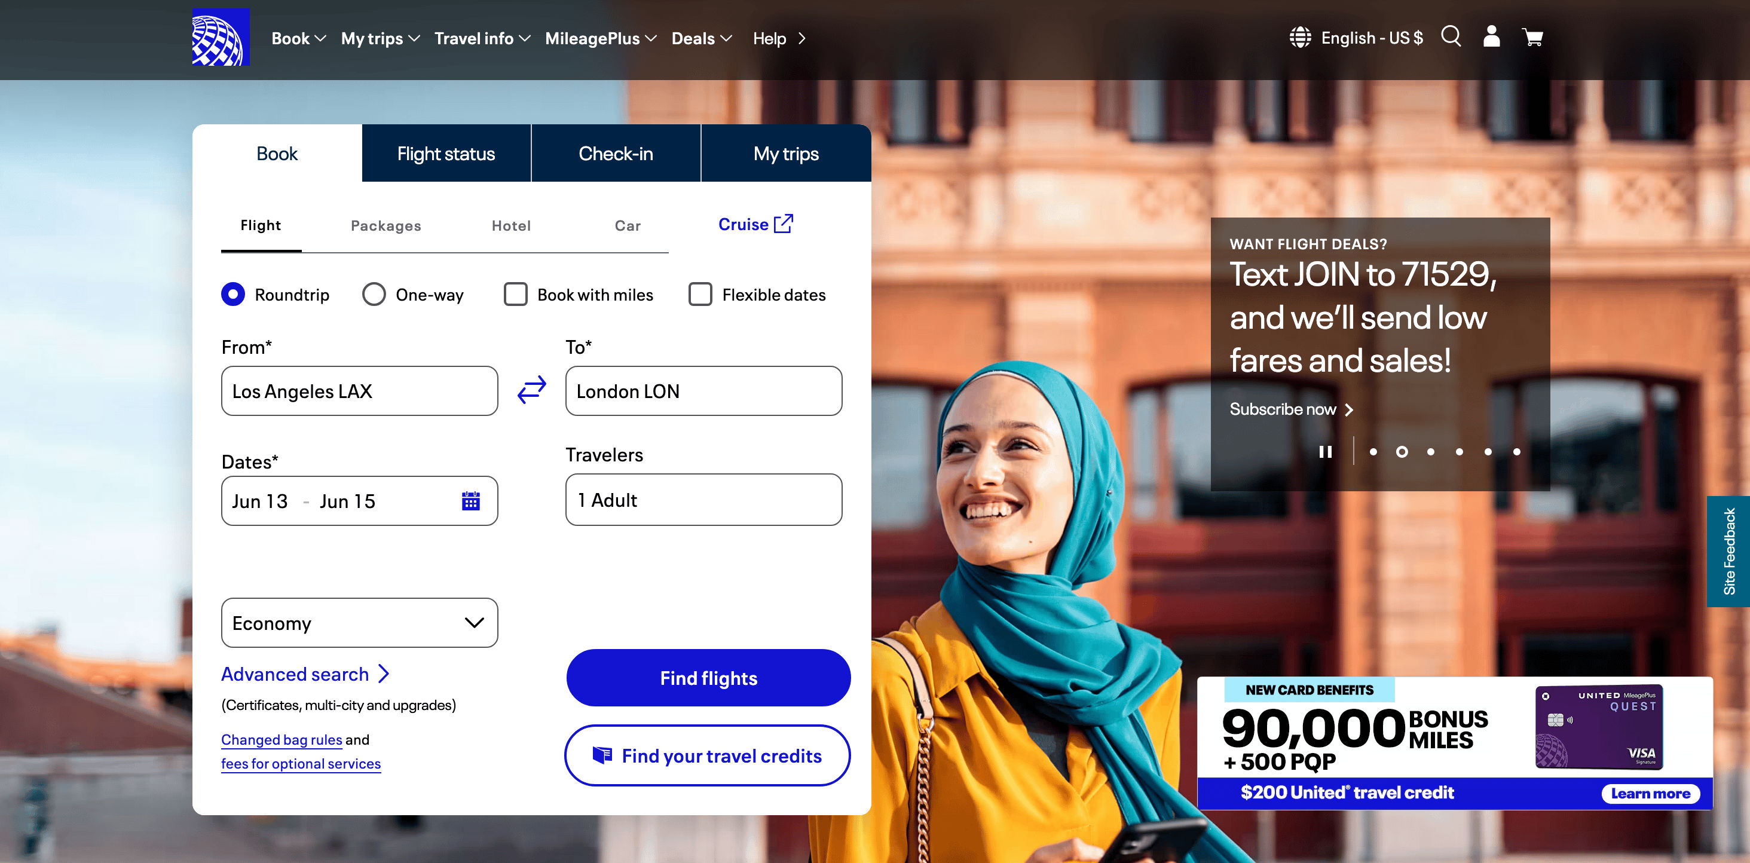This screenshot has width=1750, height=863.
Task: Expand the MileagePlus nav menu
Action: tap(601, 39)
